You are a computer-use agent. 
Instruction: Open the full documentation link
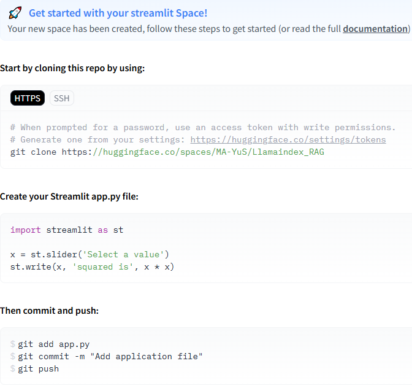(375, 29)
